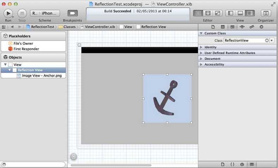Image resolution: width=278 pixels, height=168 pixels.
Task: Go back in jump bar history
Action: pyautogui.click(x=12, y=27)
